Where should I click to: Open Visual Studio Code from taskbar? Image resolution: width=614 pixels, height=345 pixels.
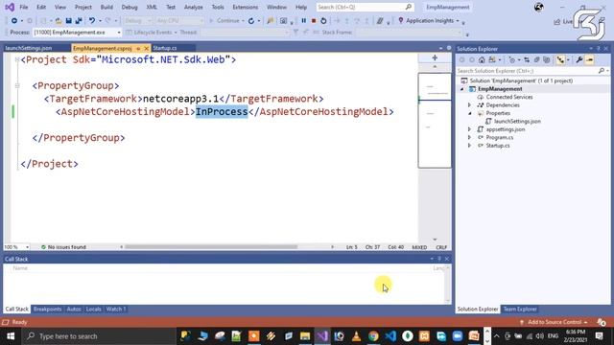390,336
